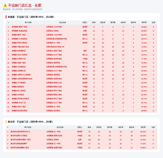Image resolution: width=163 pixels, height=158 pixels.
Task: Select the 合肥壹驰-金隅天悦站 station cell
Action: point(54,148)
